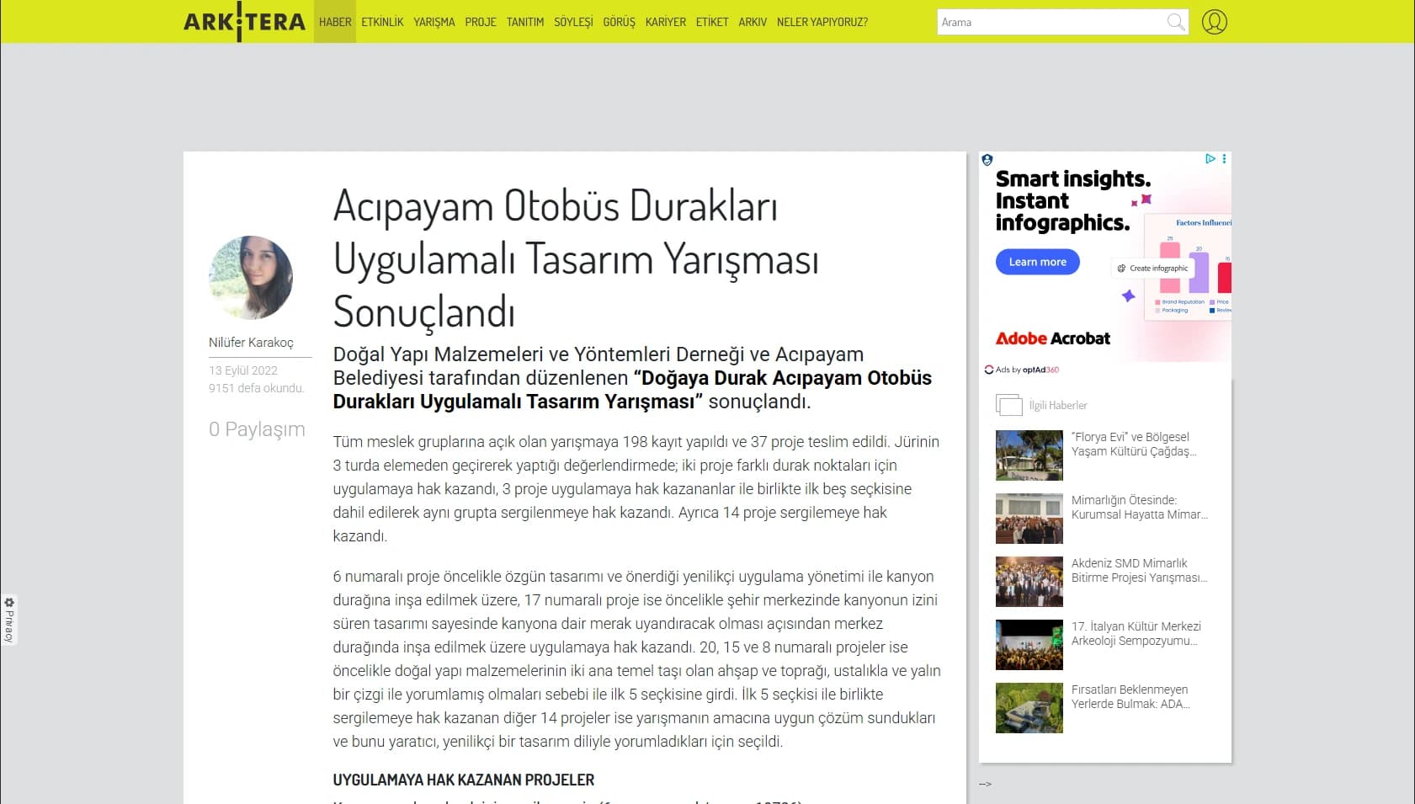Click the 13 Eylül 2022 date text
Viewport: 1415px width, 804px height.
pos(243,370)
